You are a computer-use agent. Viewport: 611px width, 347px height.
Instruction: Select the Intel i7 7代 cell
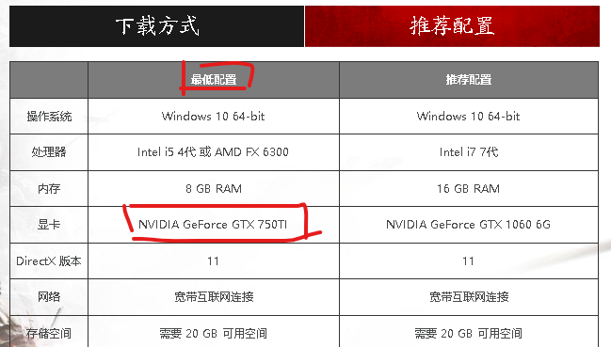pos(469,151)
